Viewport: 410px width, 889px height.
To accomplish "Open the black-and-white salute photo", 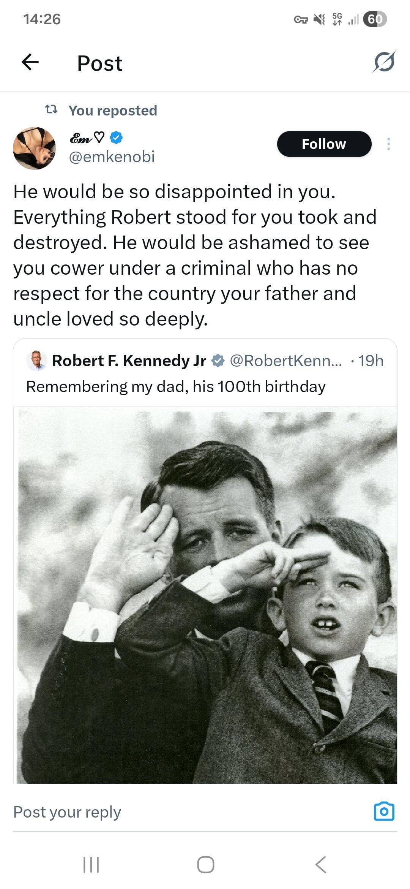I will click(207, 596).
